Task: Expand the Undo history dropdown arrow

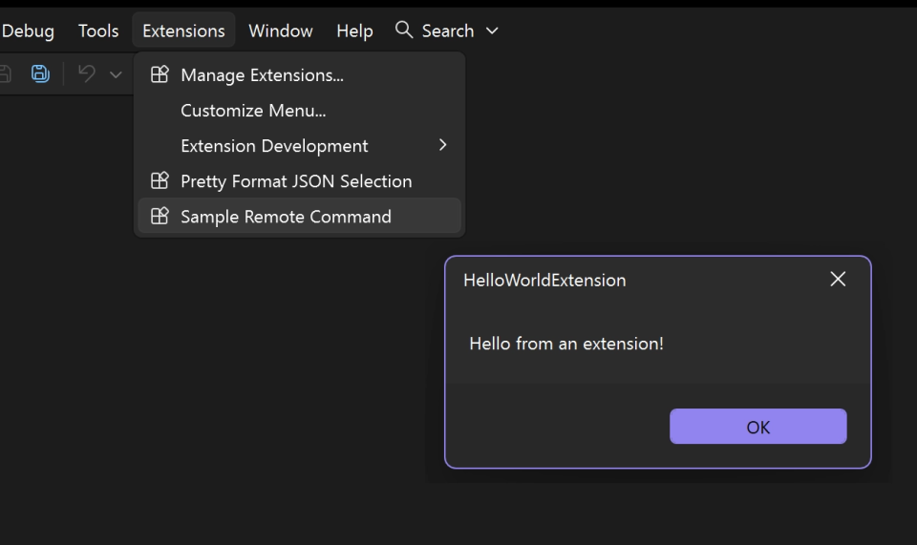Action: coord(116,74)
